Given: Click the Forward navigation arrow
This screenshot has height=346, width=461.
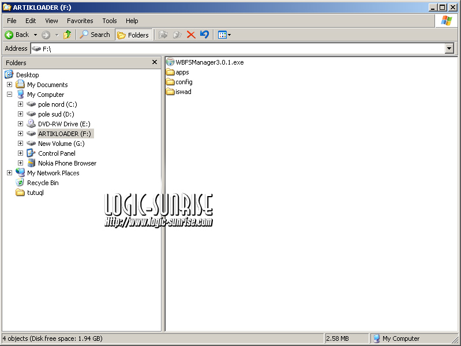Looking at the screenshot, I should (46, 35).
